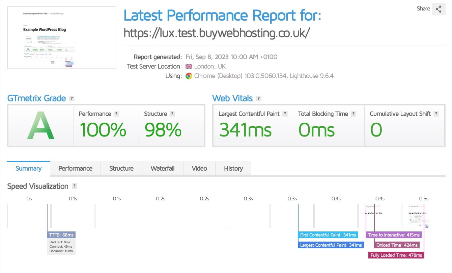
Task: Click the Structure score help icon
Action: coord(172,114)
